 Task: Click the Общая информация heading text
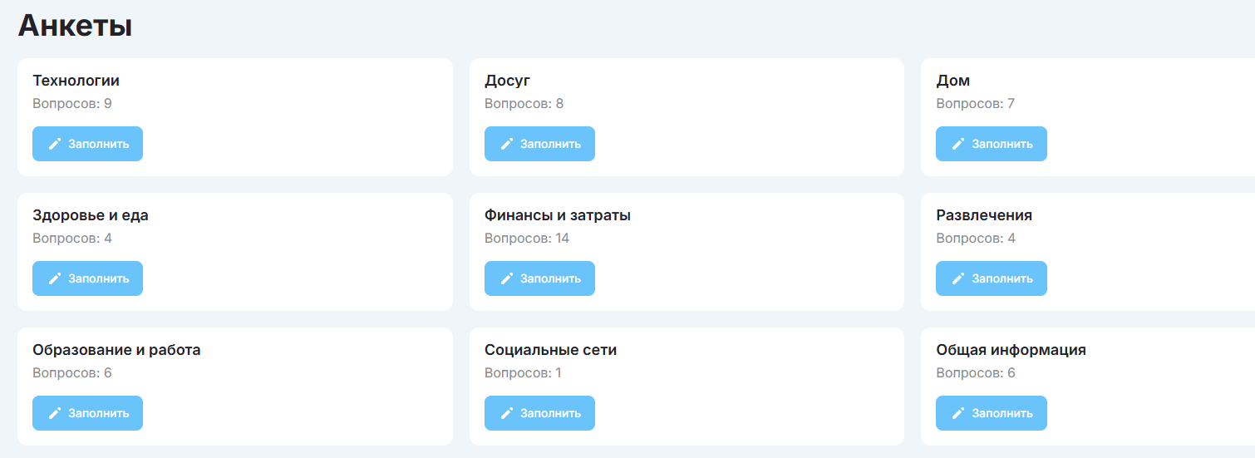coord(1011,350)
